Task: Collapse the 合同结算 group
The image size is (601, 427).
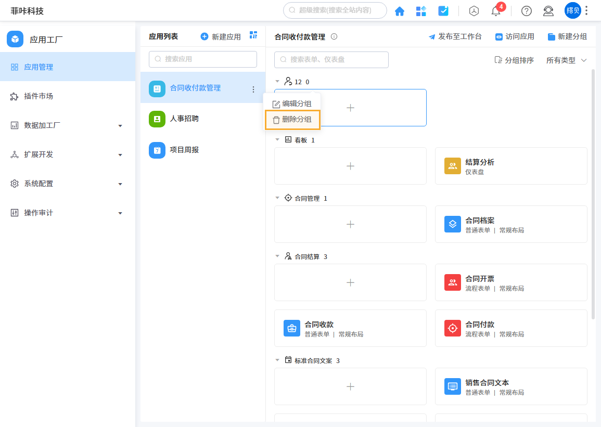Action: coord(277,256)
